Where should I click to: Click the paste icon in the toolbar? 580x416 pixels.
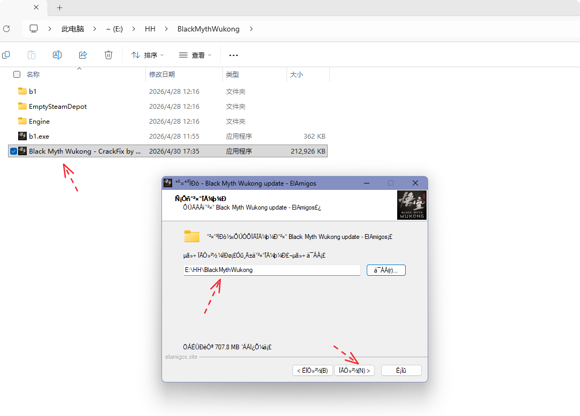pos(32,55)
